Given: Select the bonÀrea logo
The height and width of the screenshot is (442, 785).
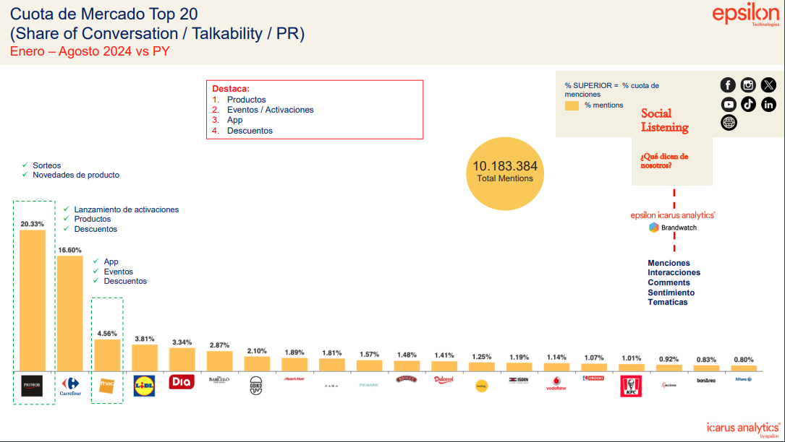Looking at the screenshot, I should click(706, 381).
